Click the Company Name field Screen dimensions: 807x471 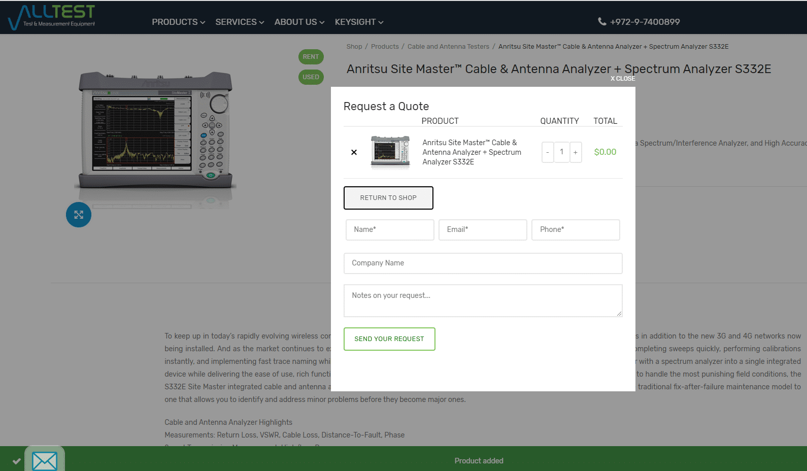click(x=483, y=263)
